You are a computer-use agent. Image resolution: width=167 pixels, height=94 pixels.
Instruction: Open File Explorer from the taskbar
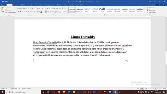pos(74,92)
